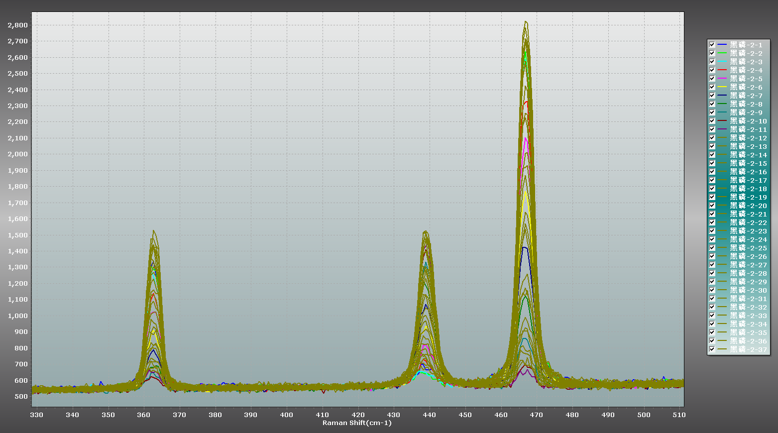Click the tallest peak top near 467 cm-1
Screen dimensions: 778x433
(526, 22)
